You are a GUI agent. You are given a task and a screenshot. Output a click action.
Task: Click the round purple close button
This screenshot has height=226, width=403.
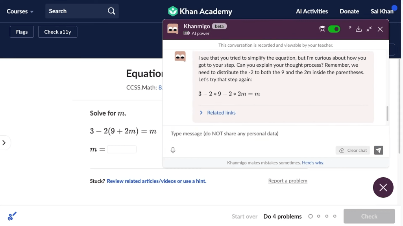point(383,188)
